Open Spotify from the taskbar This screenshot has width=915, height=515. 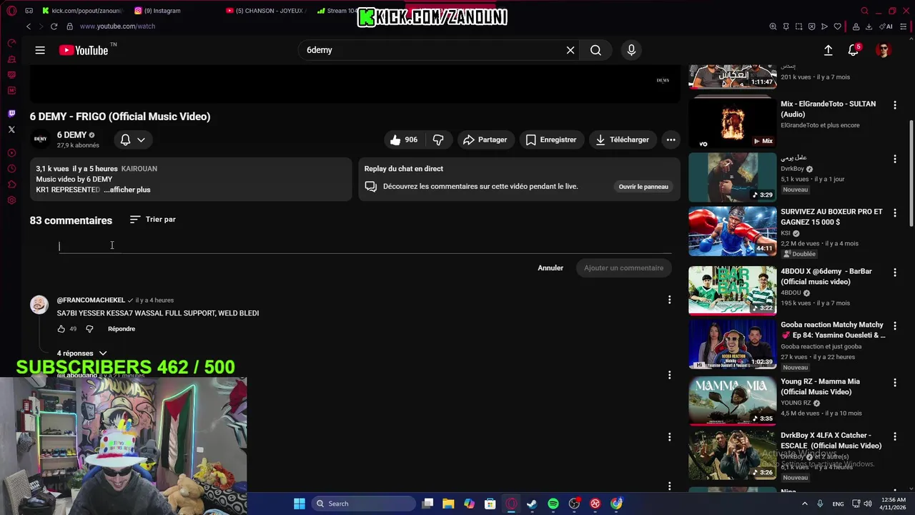(553, 504)
